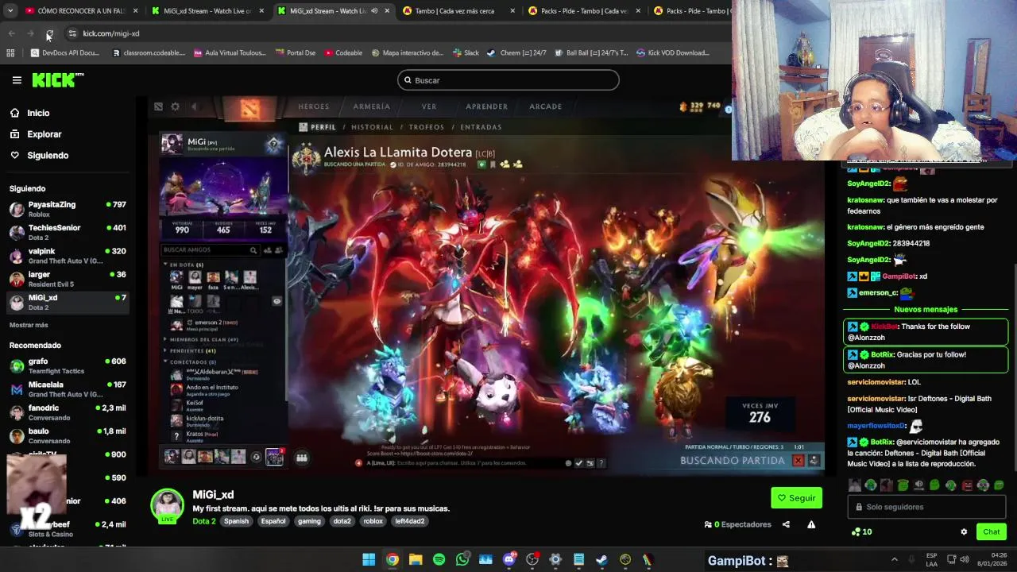Reload the page

tap(49, 33)
